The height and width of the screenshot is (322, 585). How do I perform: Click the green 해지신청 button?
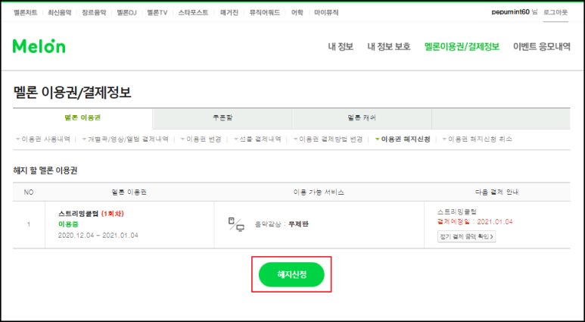[x=291, y=274]
